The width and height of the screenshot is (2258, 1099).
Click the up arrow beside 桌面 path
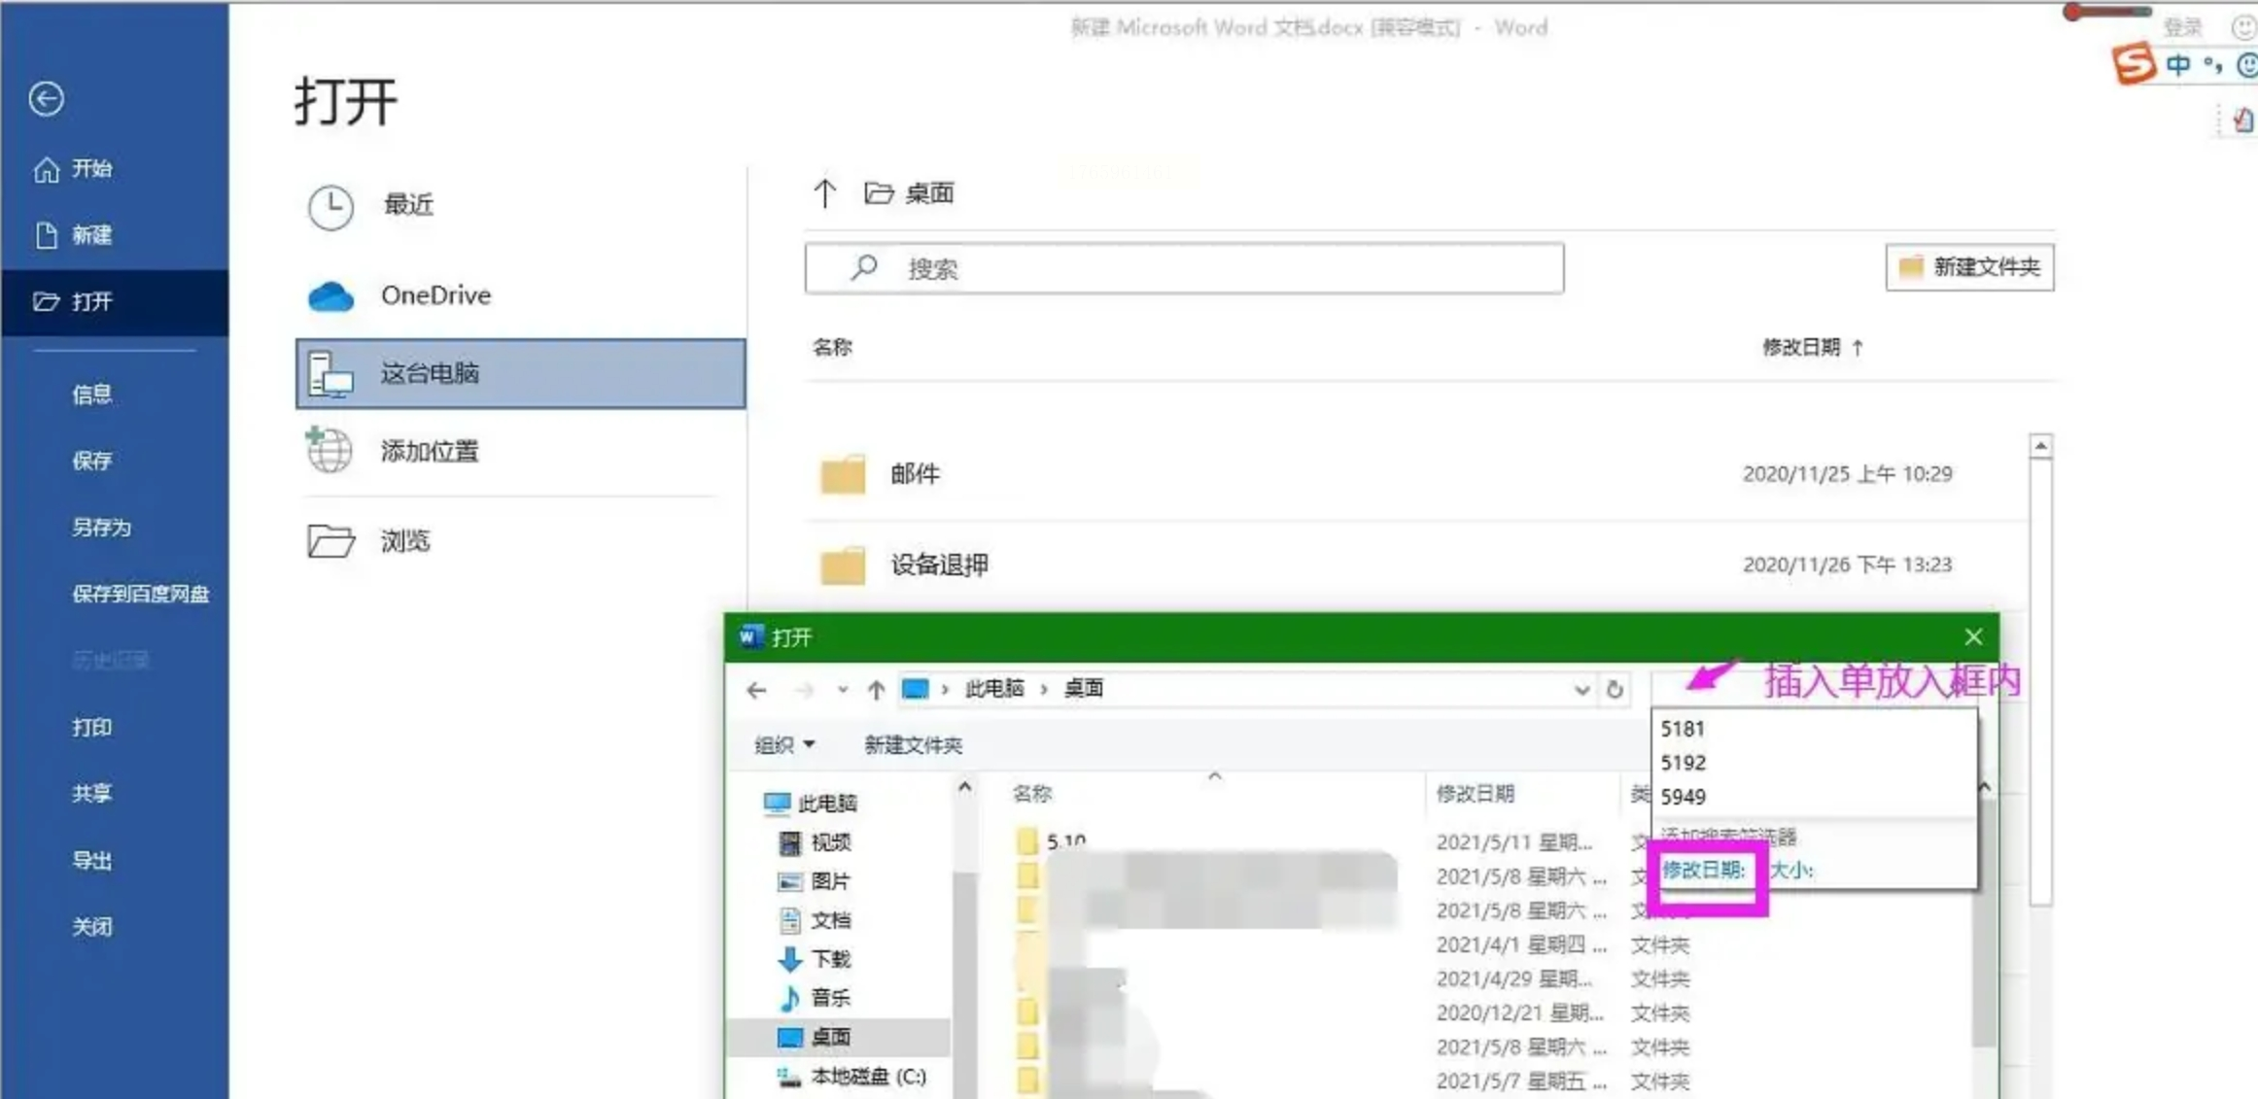tap(824, 193)
